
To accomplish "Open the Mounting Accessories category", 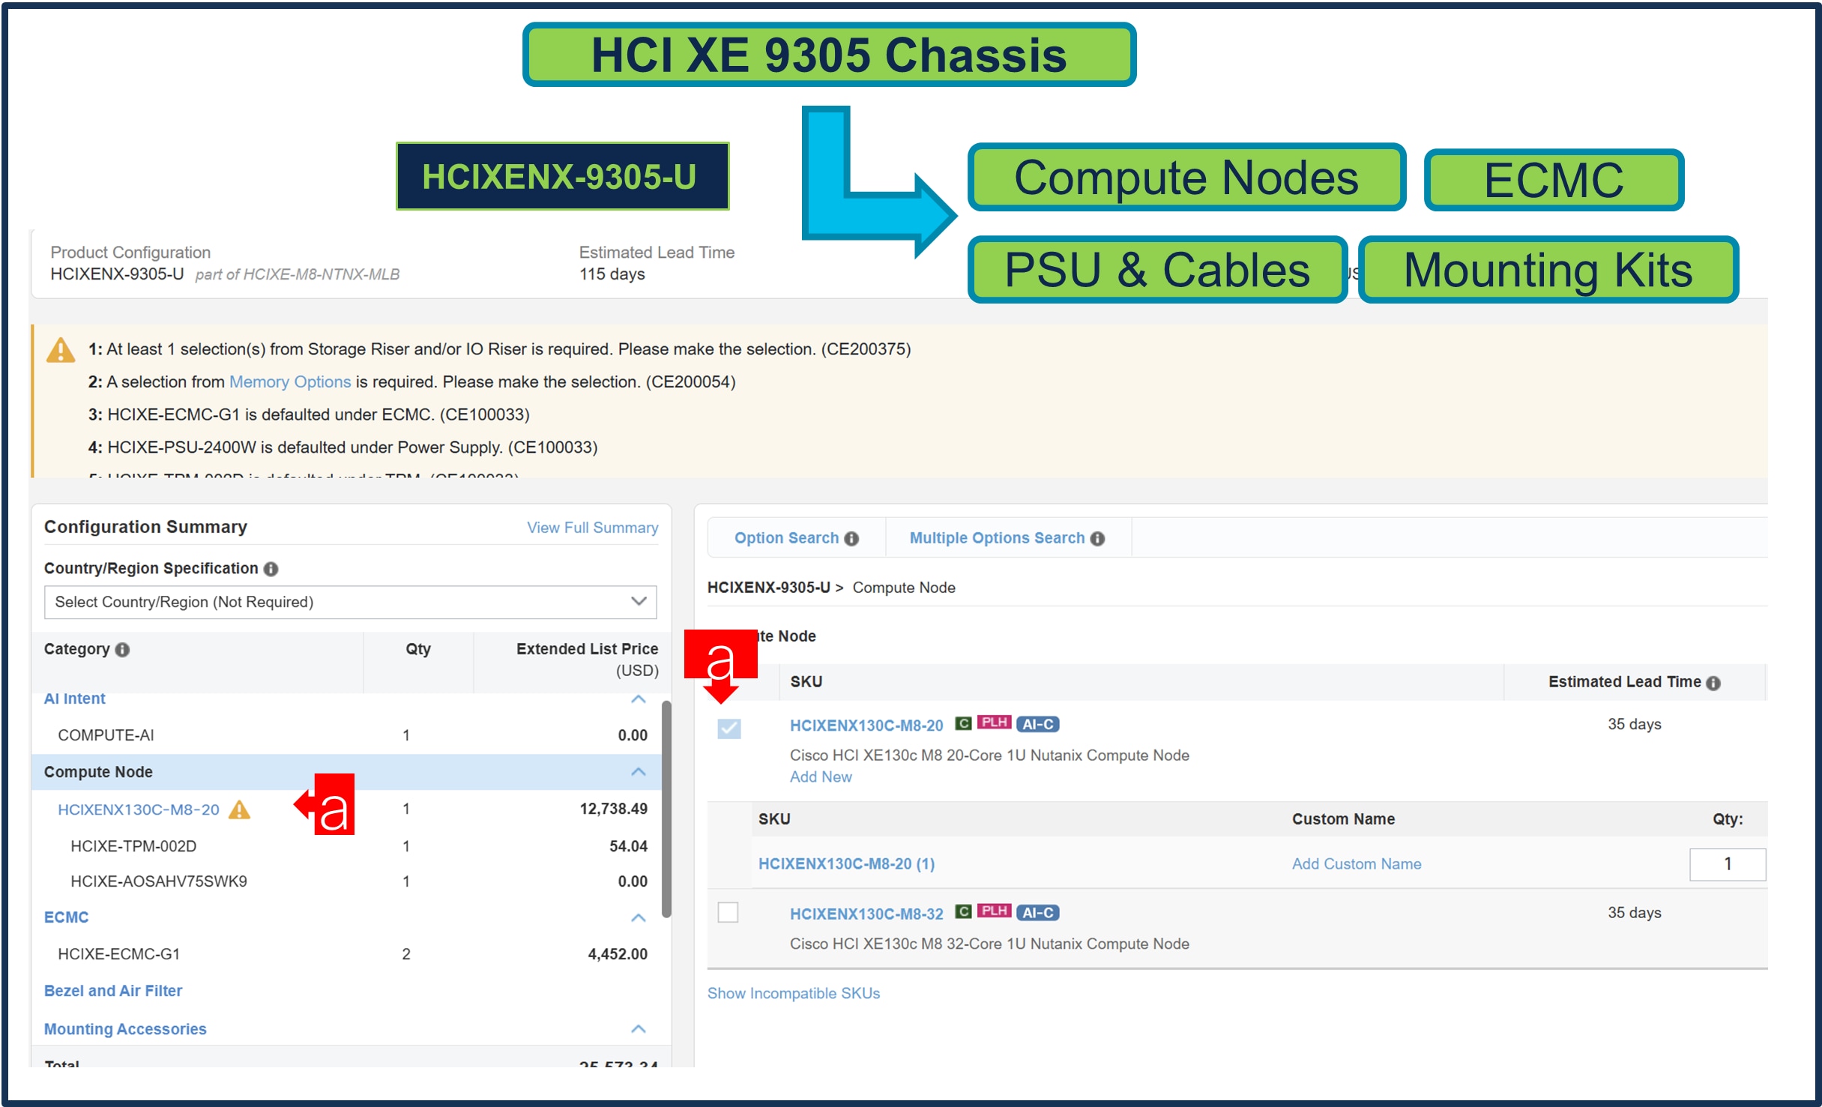I will coord(125,1030).
